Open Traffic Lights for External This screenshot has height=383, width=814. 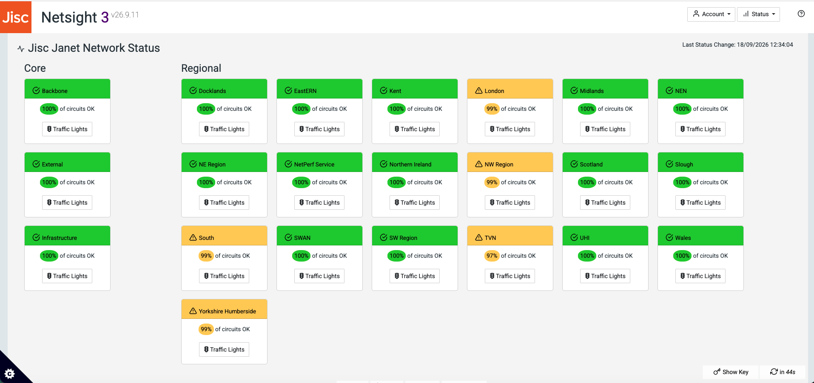tap(67, 203)
